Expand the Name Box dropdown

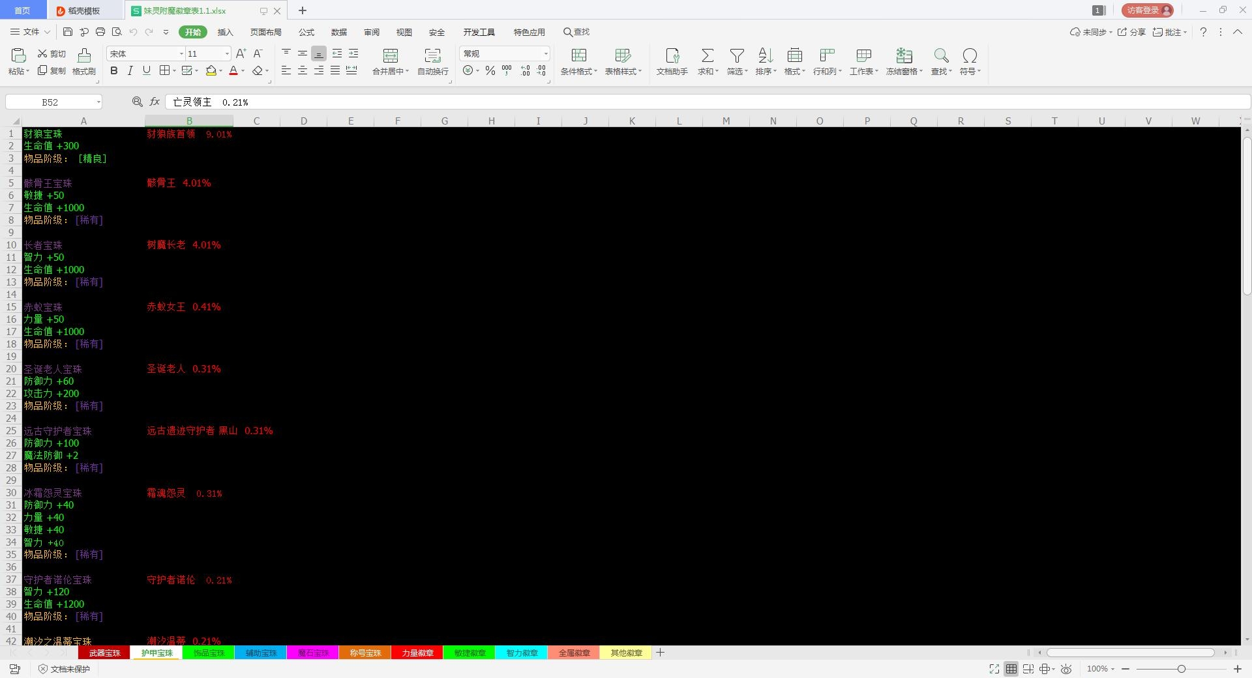coord(98,102)
